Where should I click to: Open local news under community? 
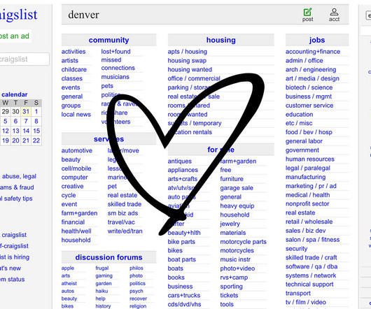tap(76, 115)
